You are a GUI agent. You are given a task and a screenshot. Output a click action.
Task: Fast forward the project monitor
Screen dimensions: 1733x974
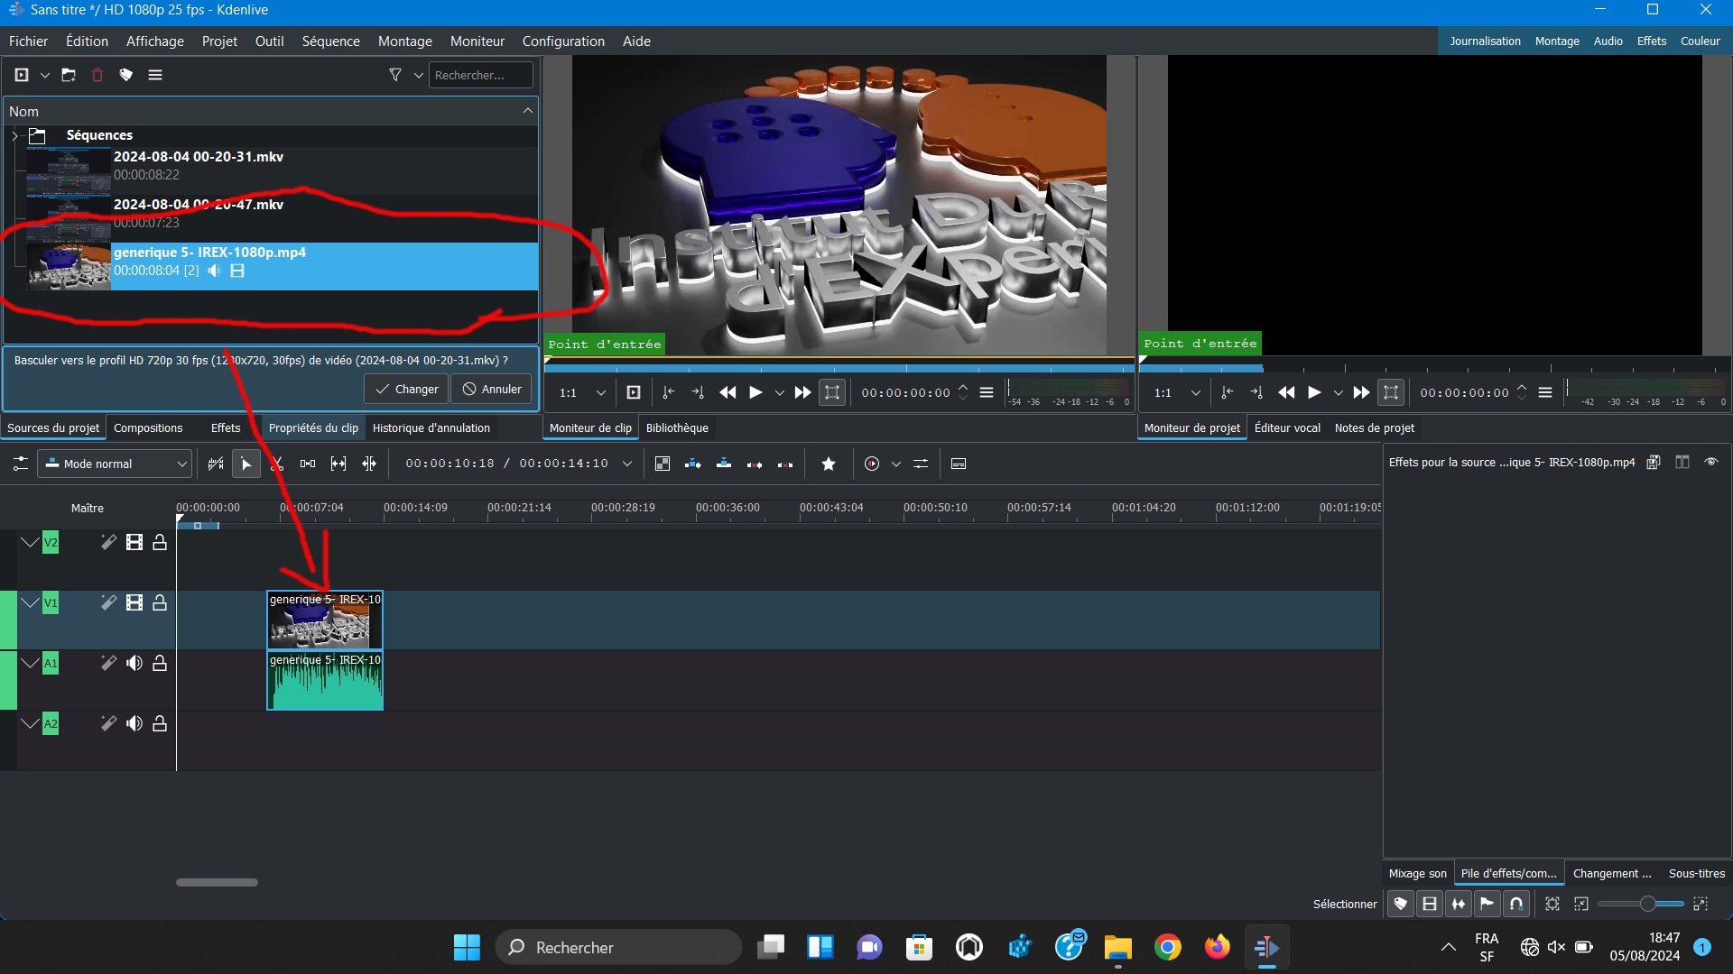point(1361,392)
